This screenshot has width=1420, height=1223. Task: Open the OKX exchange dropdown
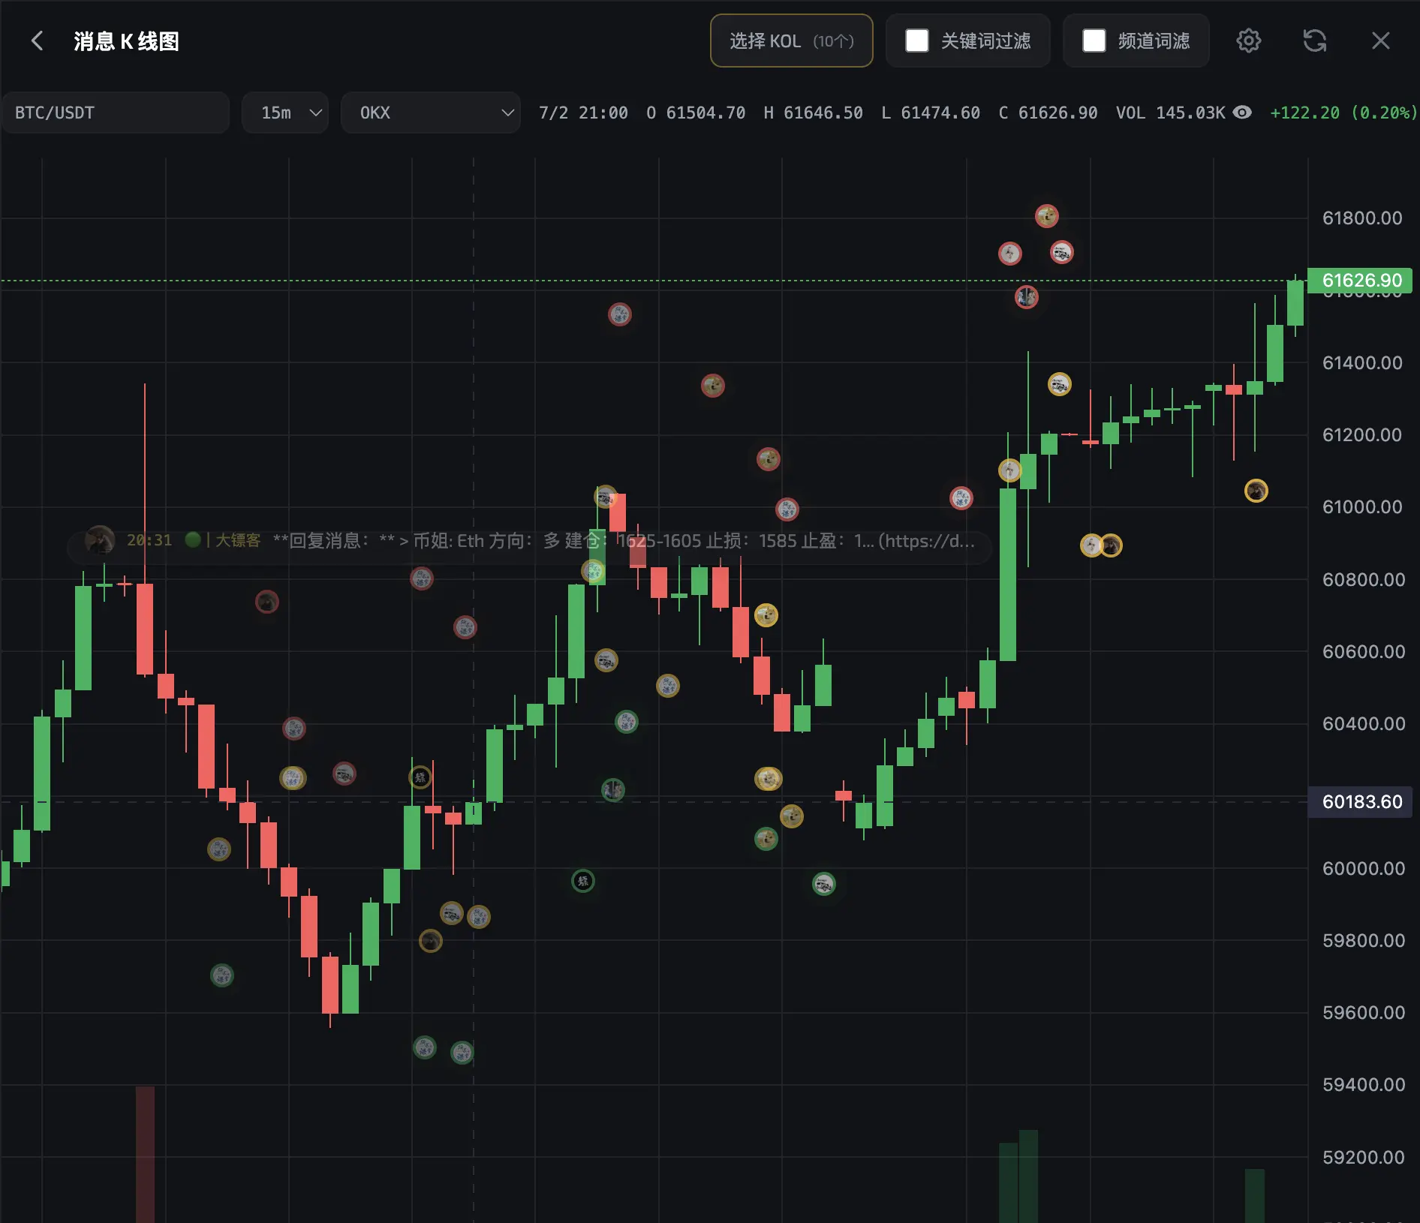pos(431,113)
